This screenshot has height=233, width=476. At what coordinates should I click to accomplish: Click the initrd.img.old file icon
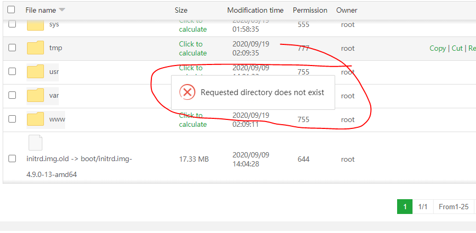[x=35, y=143]
